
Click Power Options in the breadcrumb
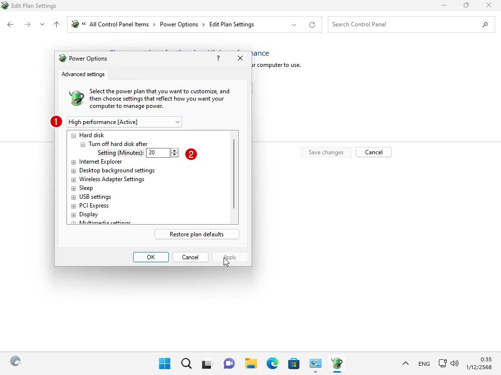point(179,24)
